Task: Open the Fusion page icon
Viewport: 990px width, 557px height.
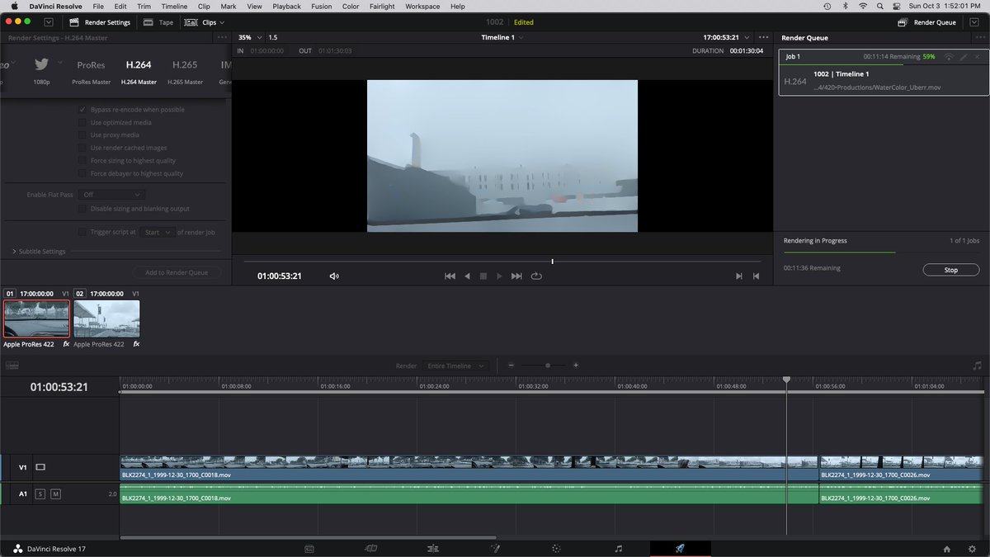Action: click(495, 548)
